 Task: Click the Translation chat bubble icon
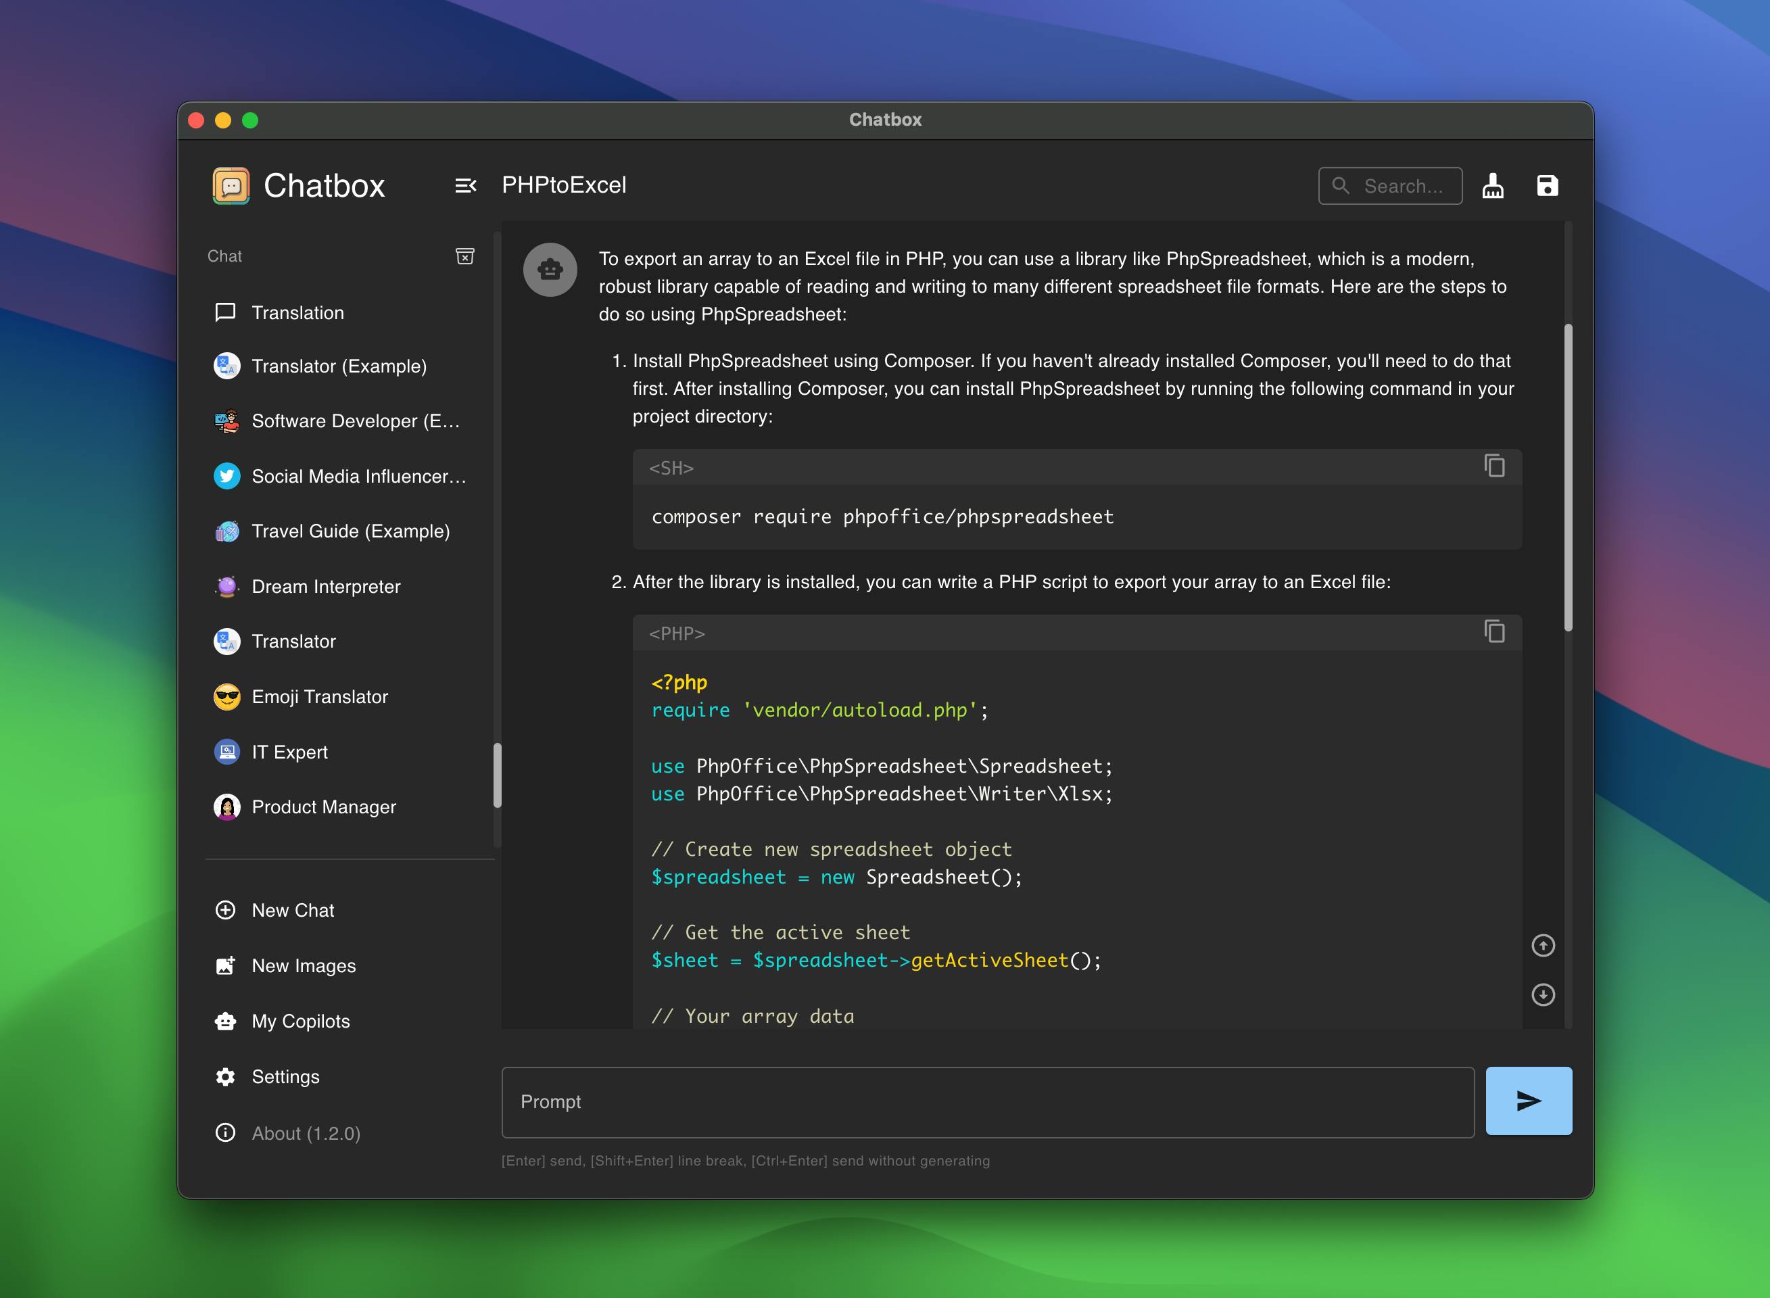225,313
